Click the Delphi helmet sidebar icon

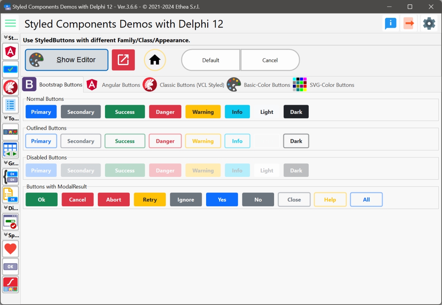click(x=10, y=86)
